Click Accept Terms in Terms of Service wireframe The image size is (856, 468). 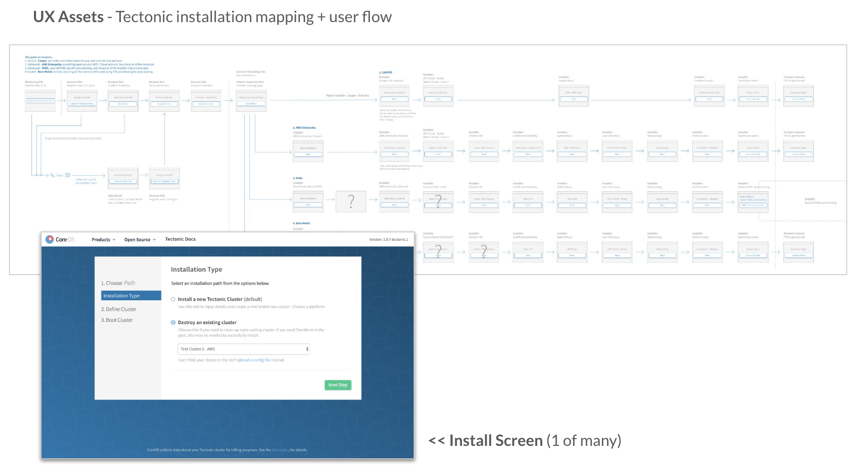click(x=164, y=104)
